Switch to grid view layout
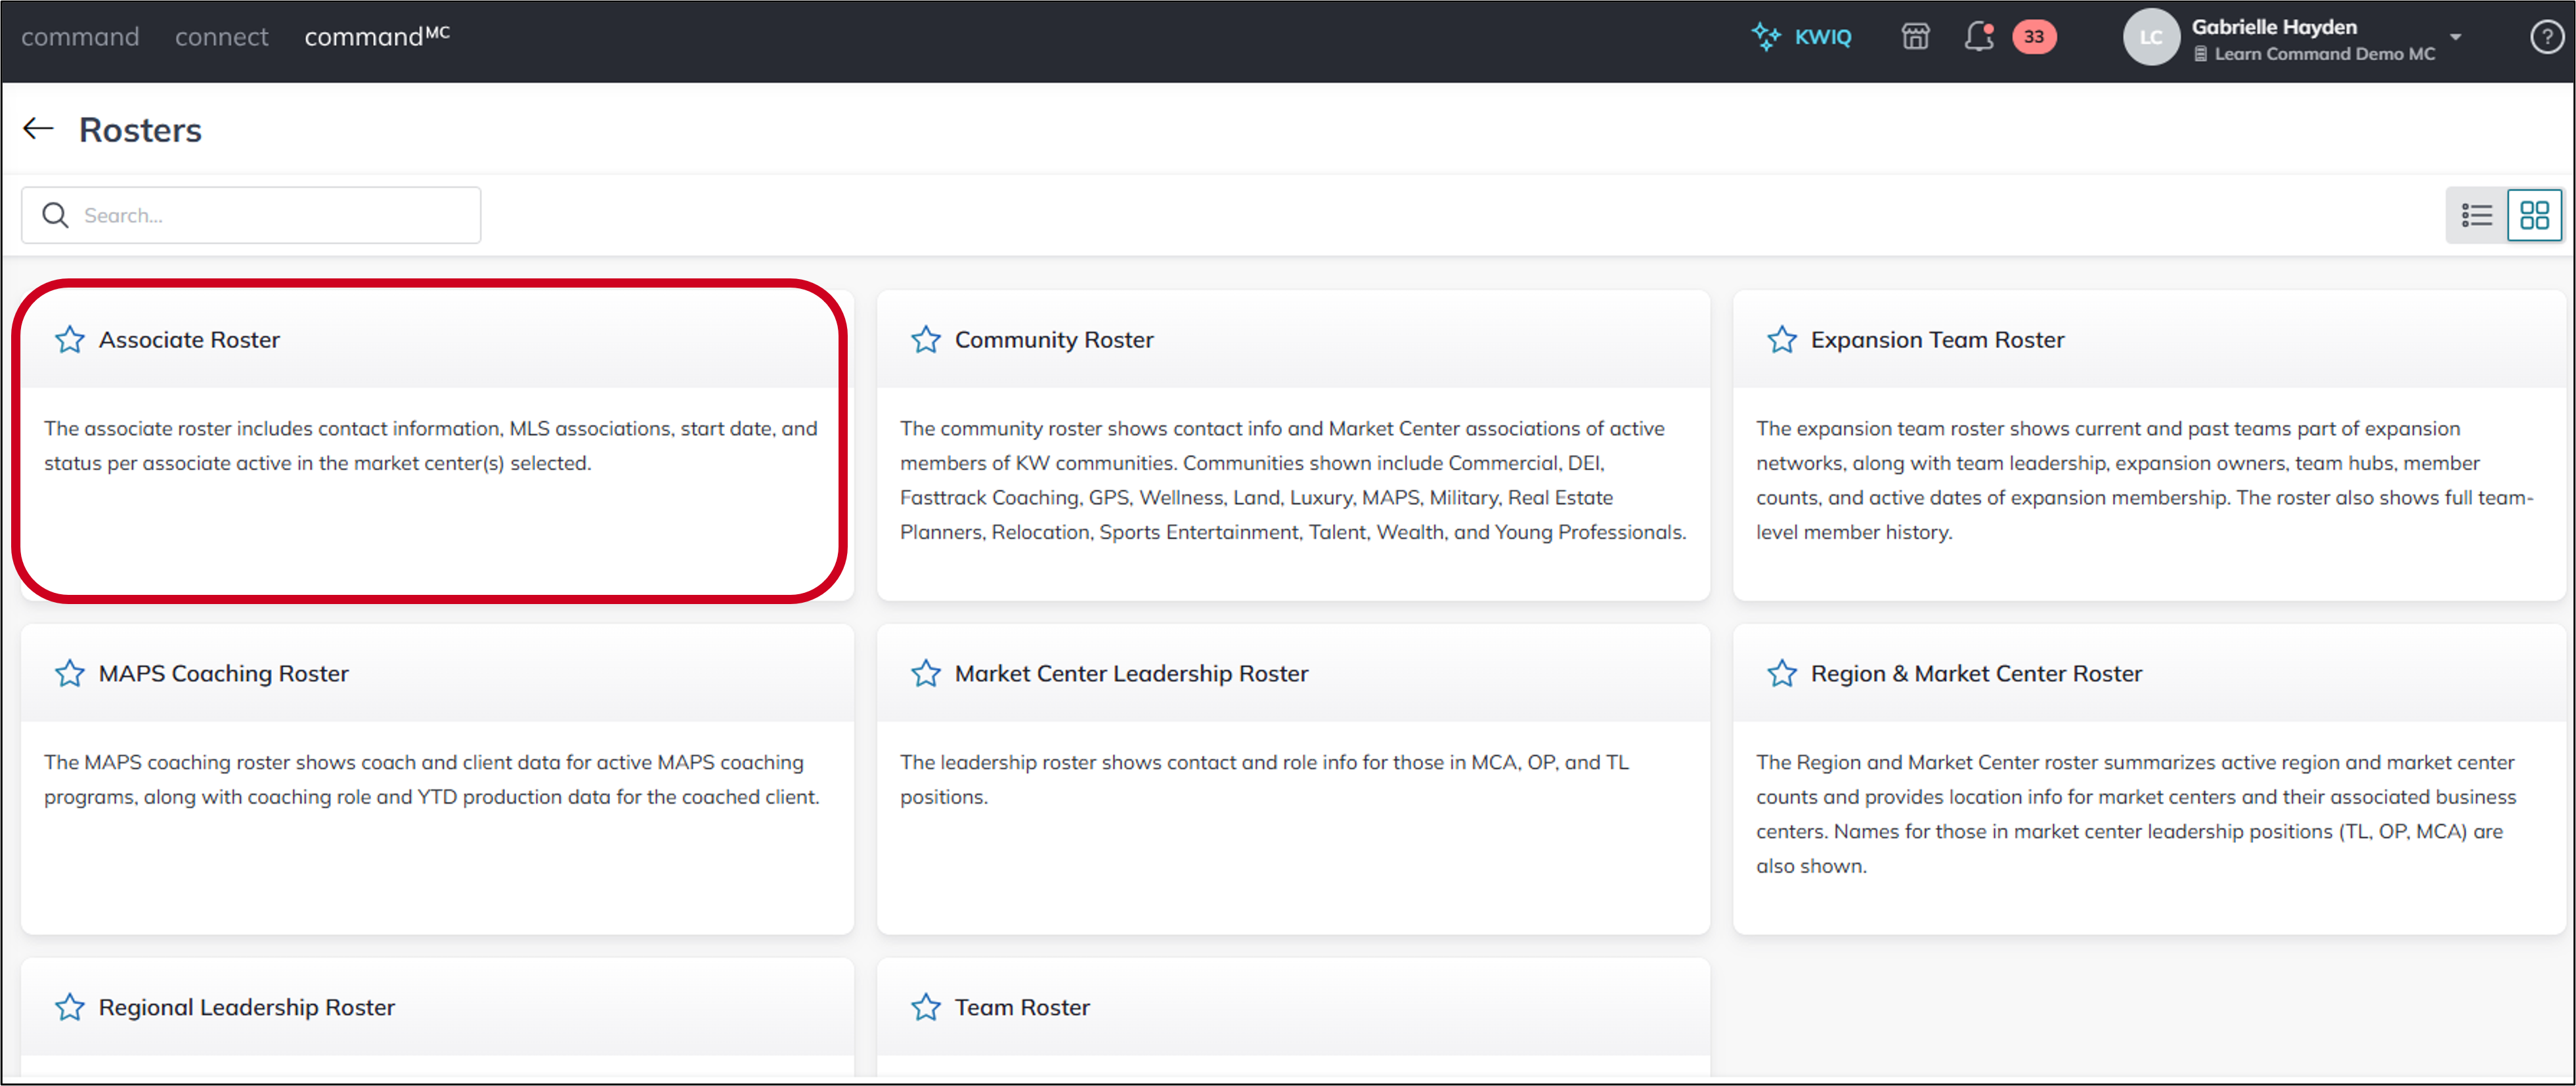Screen dimensions: 2576x1086 tap(2535, 215)
